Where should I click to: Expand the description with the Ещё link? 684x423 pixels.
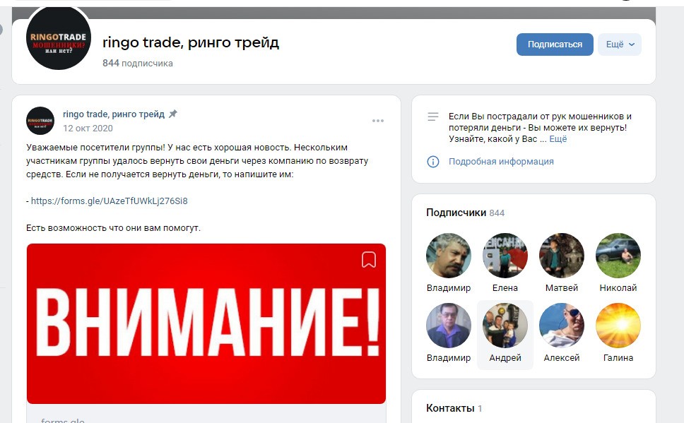pyautogui.click(x=558, y=139)
